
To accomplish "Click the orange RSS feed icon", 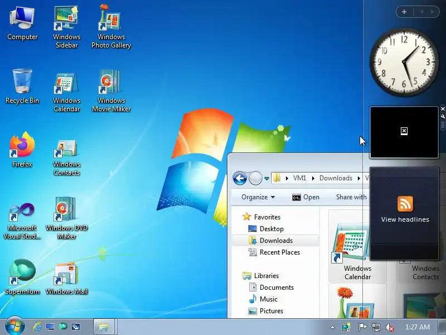I will [405, 204].
